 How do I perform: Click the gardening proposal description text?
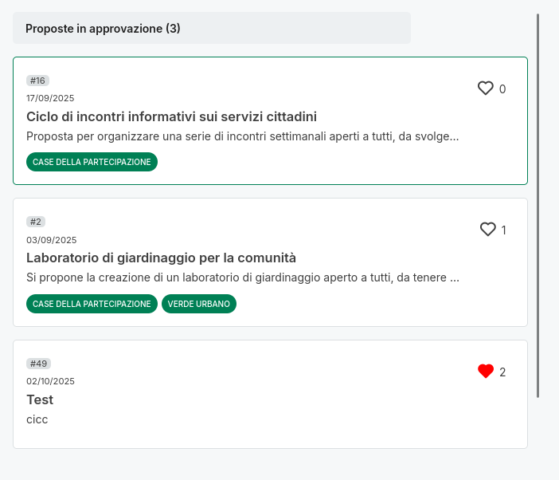pyautogui.click(x=242, y=277)
